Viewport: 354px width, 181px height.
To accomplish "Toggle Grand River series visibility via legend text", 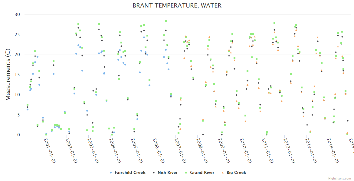I will 202,173.
